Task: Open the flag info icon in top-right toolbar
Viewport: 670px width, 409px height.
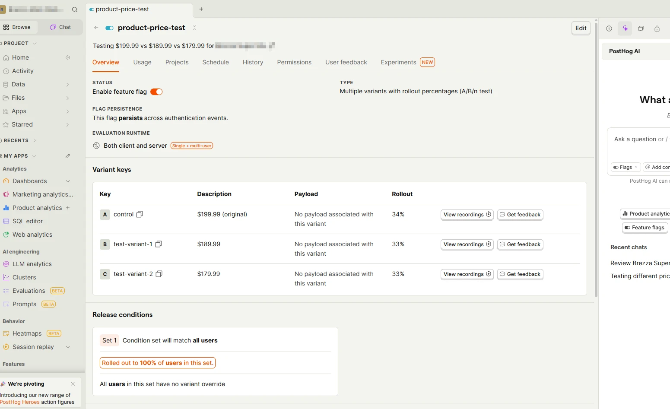Action: point(609,29)
